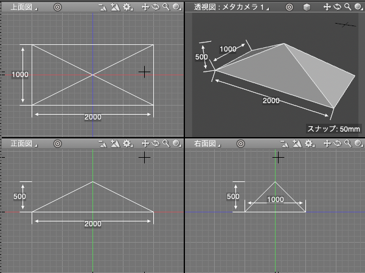Open the 上面図 view selector dropdown
The height and width of the screenshot is (273, 365).
pos(22,7)
